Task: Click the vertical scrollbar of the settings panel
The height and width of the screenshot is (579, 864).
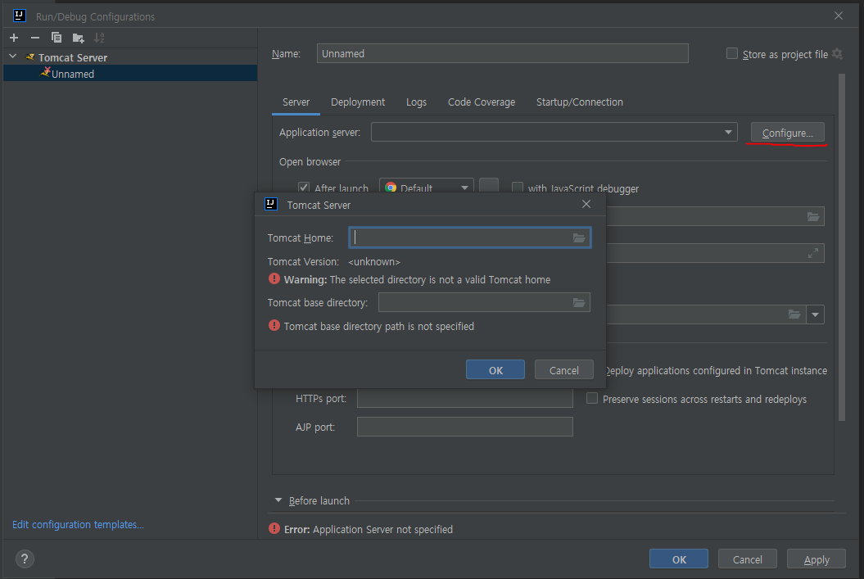Action: 841,248
